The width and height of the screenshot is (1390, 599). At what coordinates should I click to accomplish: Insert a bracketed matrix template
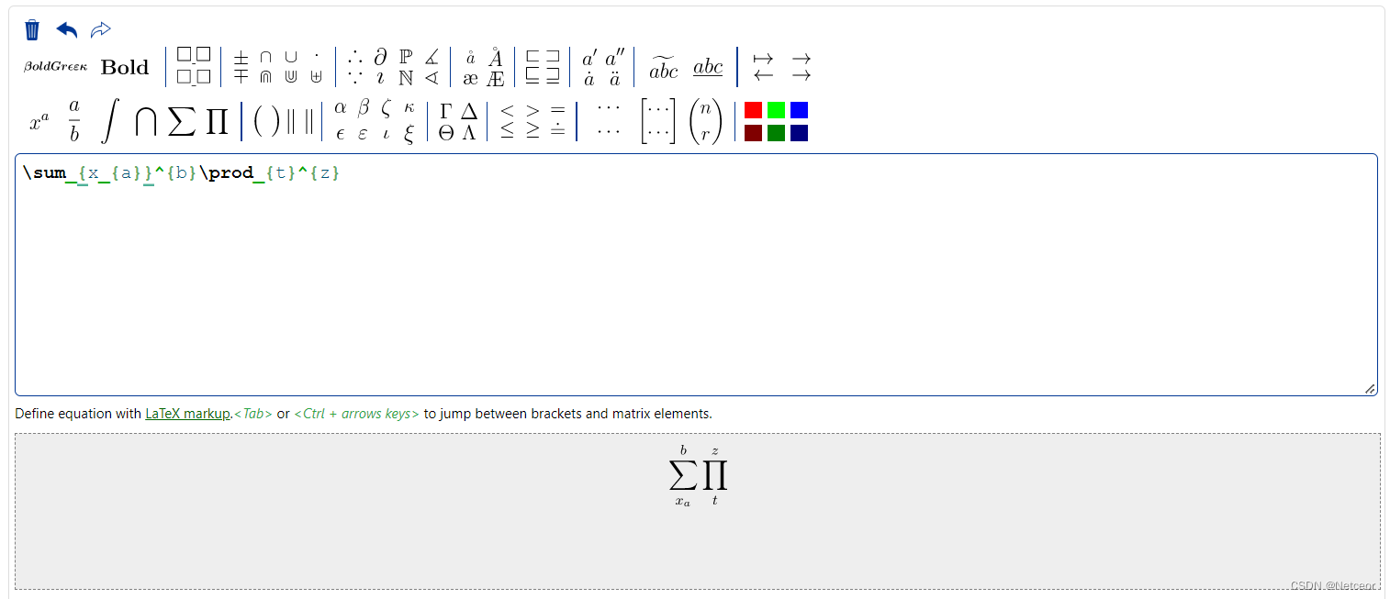click(658, 120)
